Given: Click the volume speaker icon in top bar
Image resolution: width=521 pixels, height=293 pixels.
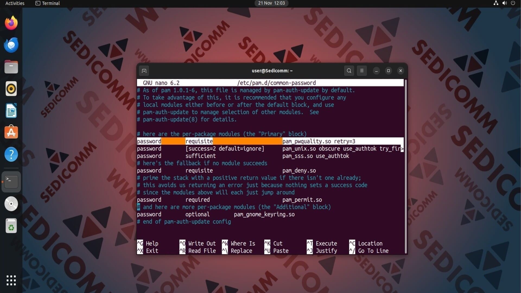Looking at the screenshot, I should coord(504,3).
